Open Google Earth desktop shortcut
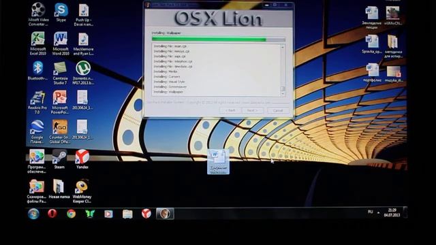This screenshot has width=436, height=245. point(37,132)
